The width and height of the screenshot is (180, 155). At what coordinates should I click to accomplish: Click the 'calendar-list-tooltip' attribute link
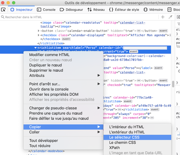pos(132,23)
